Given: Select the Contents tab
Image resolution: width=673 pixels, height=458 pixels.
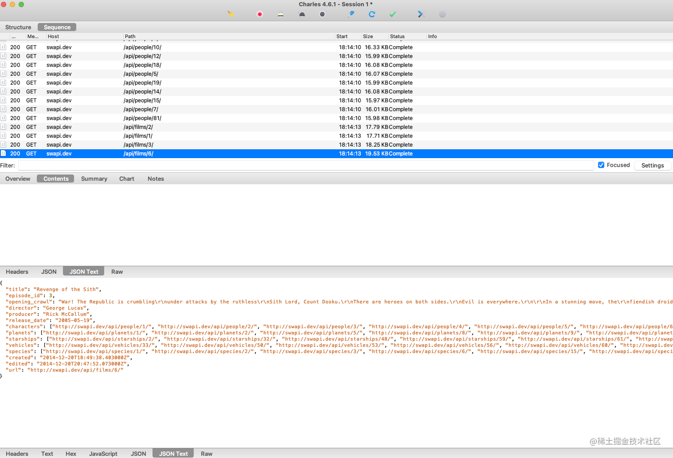Looking at the screenshot, I should (x=56, y=179).
